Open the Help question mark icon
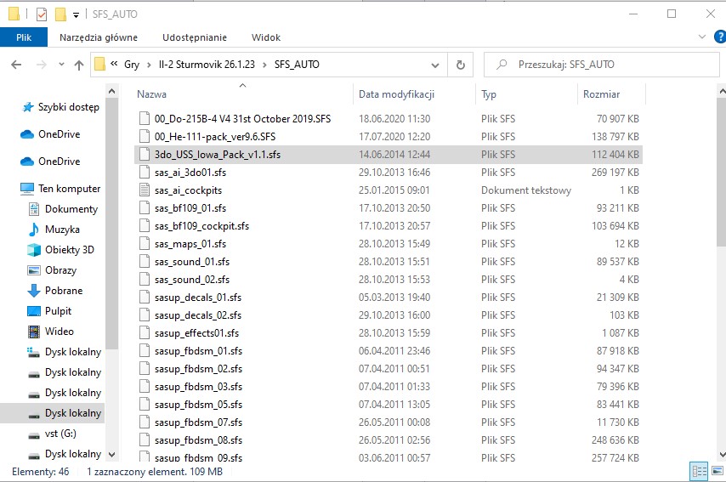726x482 pixels. click(720, 37)
